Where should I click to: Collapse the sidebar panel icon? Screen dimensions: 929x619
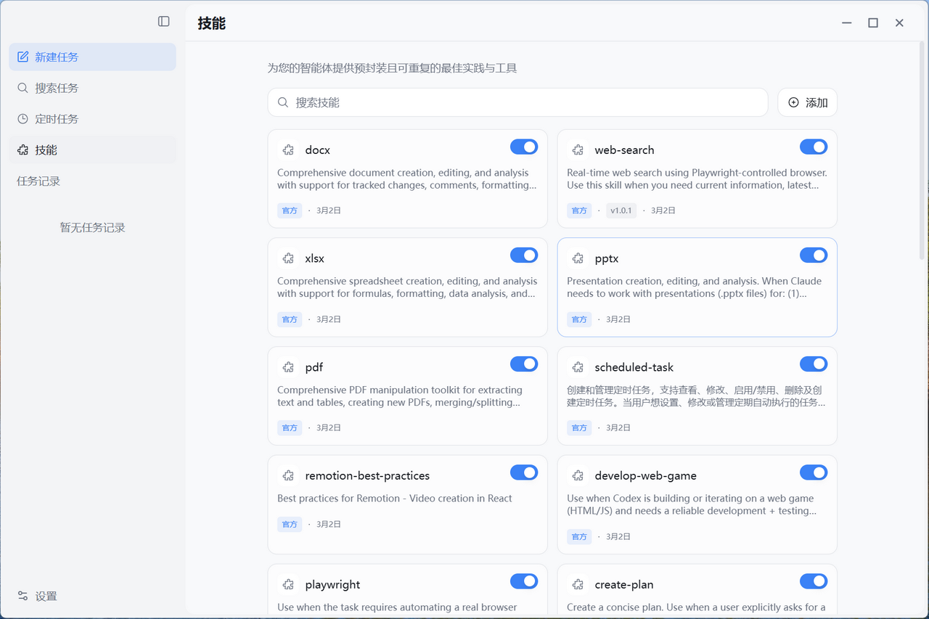164,22
